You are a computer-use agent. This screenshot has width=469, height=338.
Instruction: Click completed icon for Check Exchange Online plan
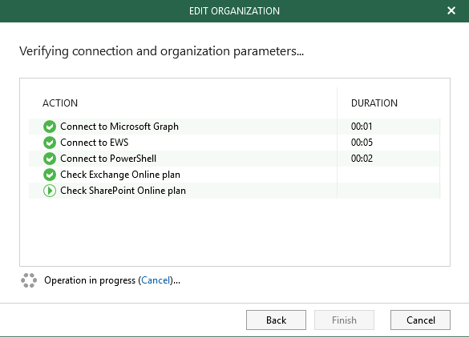click(50, 175)
